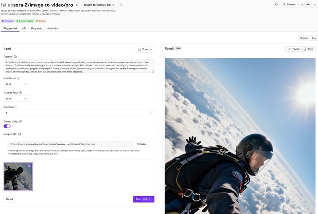Click the Reset button
The width and height of the screenshot is (318, 214).
click(10, 199)
